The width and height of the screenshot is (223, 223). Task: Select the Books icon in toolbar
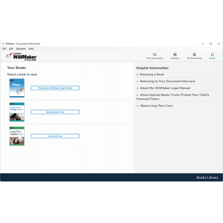tap(212, 55)
